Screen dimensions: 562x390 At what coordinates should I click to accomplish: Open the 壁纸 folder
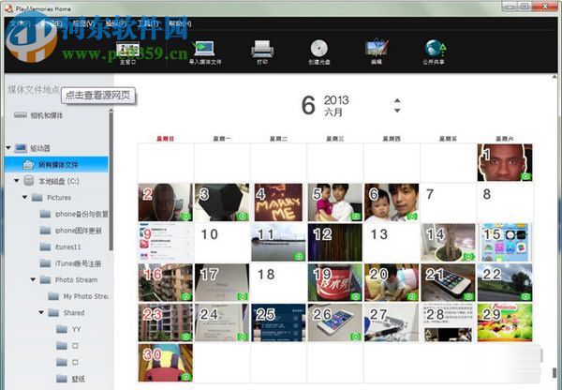click(70, 379)
